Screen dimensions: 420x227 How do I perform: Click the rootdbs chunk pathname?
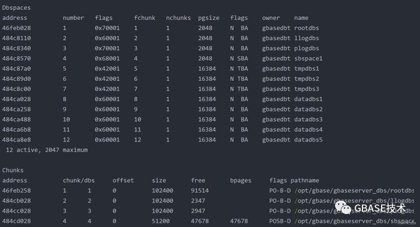[354, 191]
